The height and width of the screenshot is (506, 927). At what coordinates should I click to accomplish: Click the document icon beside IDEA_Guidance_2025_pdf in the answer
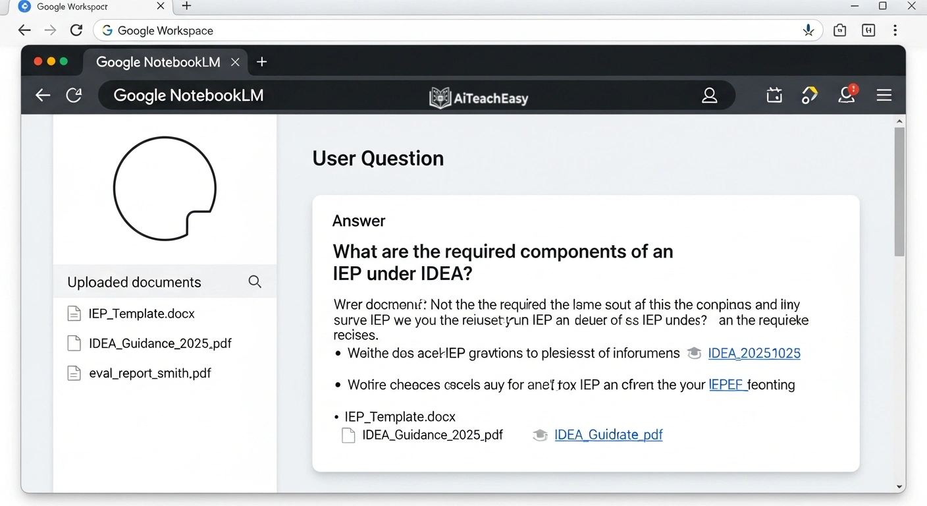point(348,435)
